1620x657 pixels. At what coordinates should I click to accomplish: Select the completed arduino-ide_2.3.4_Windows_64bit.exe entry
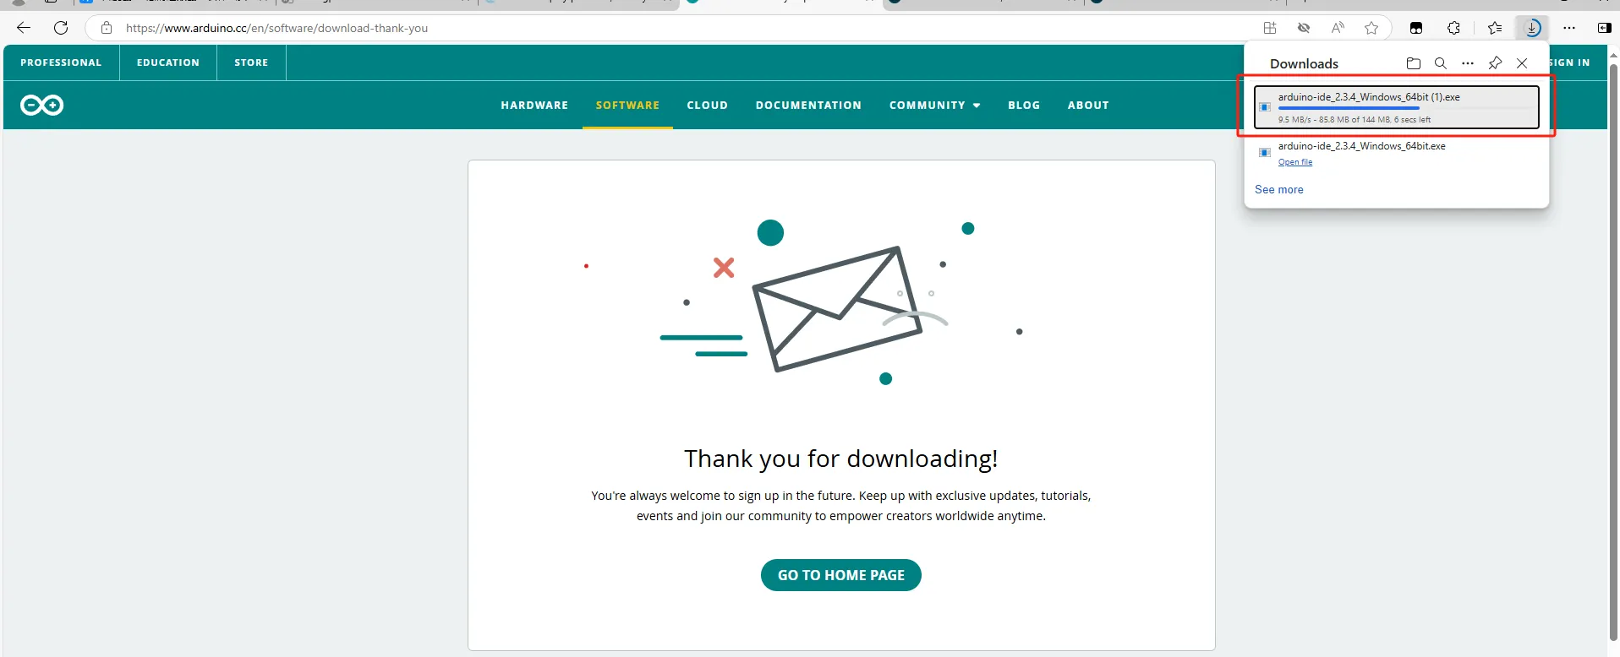(x=1397, y=153)
